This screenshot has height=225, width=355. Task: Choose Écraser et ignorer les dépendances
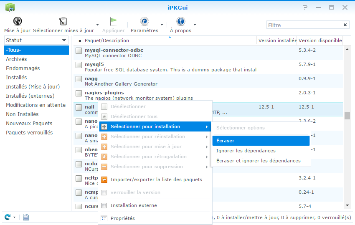[x=261, y=161]
